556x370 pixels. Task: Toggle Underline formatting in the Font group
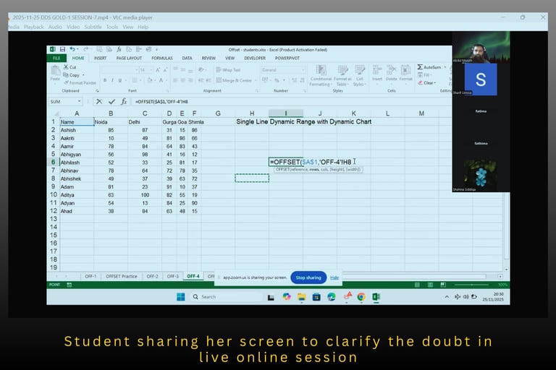click(x=120, y=80)
